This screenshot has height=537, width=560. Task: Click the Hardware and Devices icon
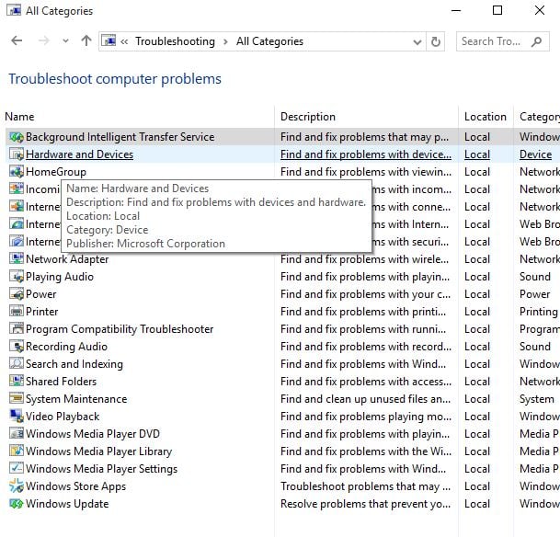(17, 154)
